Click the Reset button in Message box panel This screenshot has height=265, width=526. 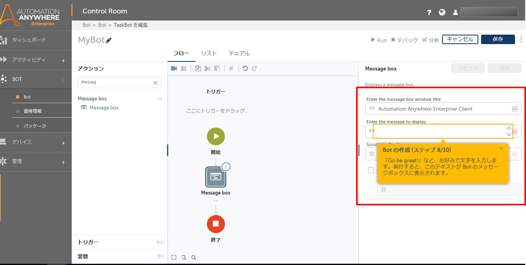point(468,68)
